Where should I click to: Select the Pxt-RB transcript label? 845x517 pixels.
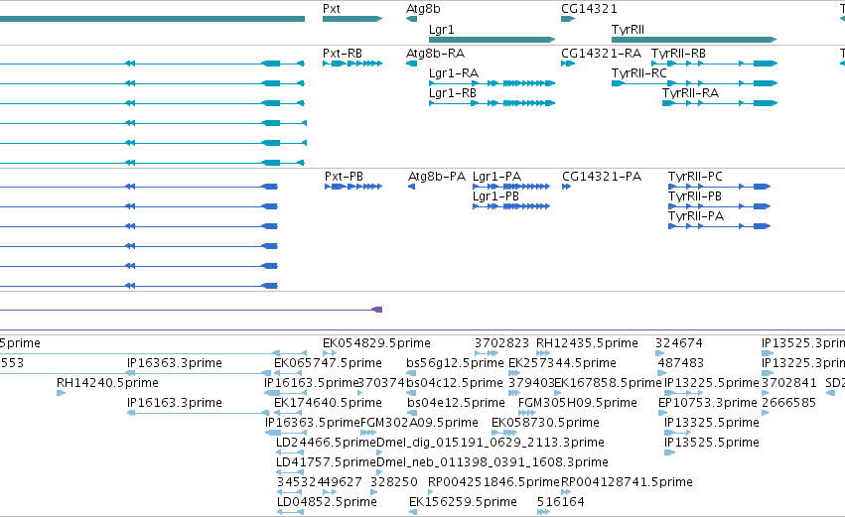click(343, 54)
